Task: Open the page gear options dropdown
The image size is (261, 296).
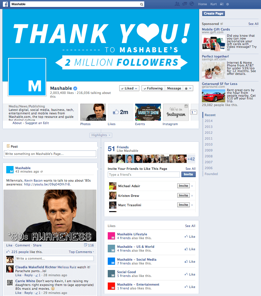Action: (188, 88)
